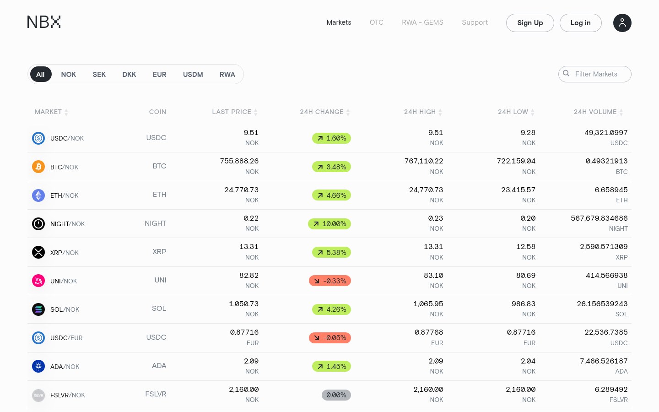Click the 5.38% change badge for XRP
The image size is (659, 412).
331,252
